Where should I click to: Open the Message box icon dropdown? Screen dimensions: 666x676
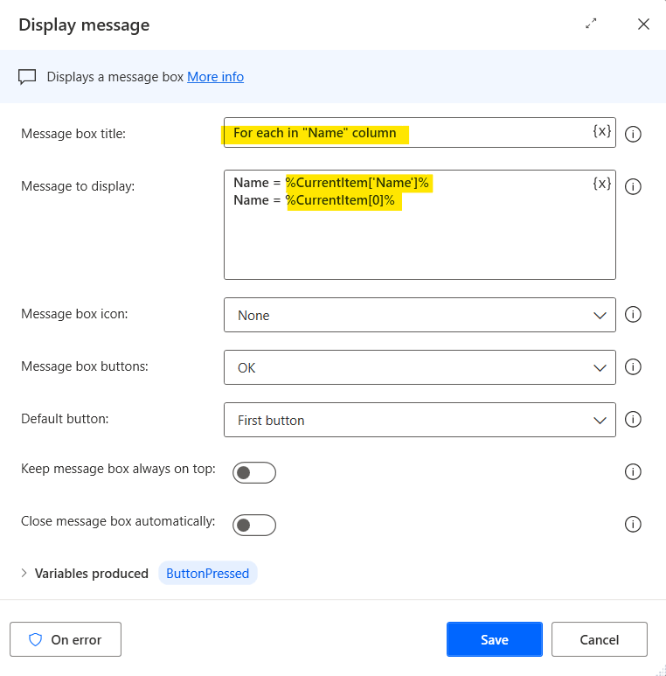[420, 315]
